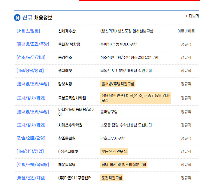Click 정규직 in the (주)평지에셋 row

click(x=186, y=152)
